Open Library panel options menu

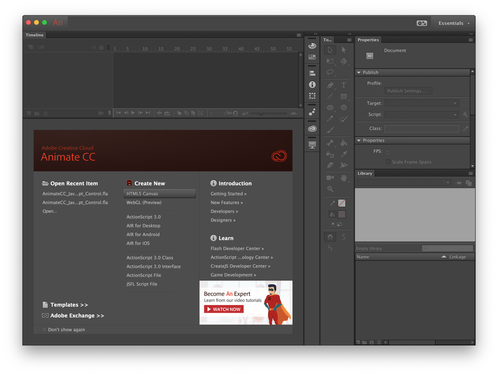tap(471, 173)
